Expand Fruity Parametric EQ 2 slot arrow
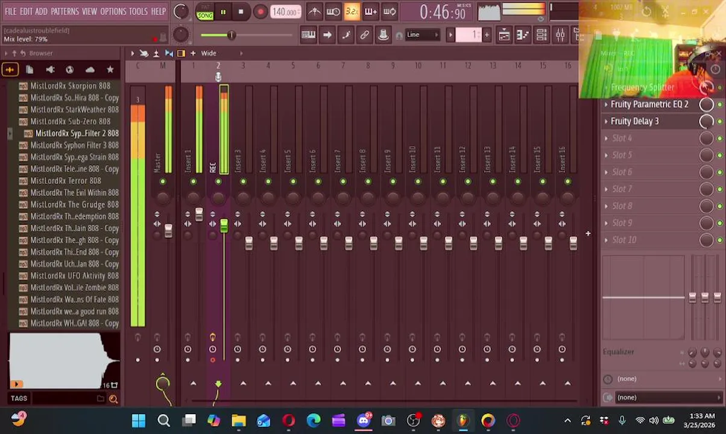 (607, 105)
